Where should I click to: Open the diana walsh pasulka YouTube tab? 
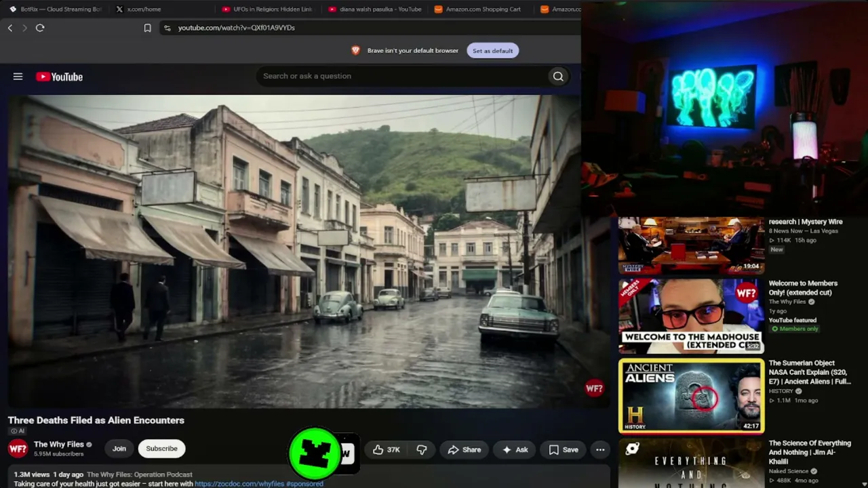(374, 9)
